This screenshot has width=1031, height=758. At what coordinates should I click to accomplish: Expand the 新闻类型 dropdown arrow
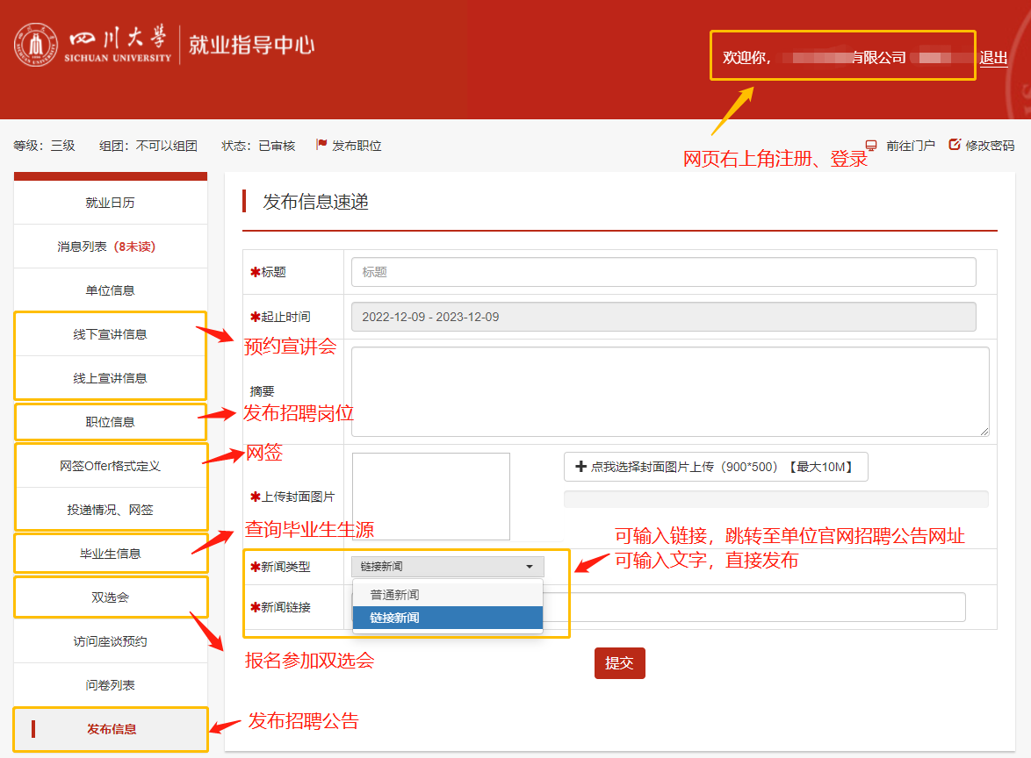[530, 567]
